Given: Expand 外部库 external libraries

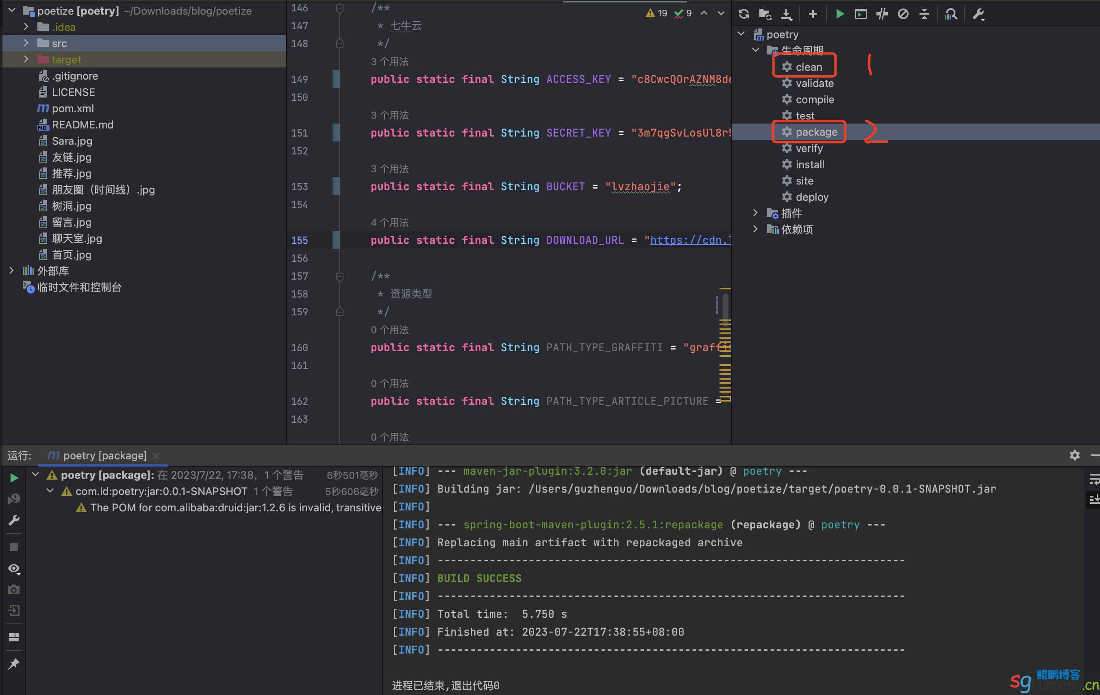Looking at the screenshot, I should tap(12, 271).
